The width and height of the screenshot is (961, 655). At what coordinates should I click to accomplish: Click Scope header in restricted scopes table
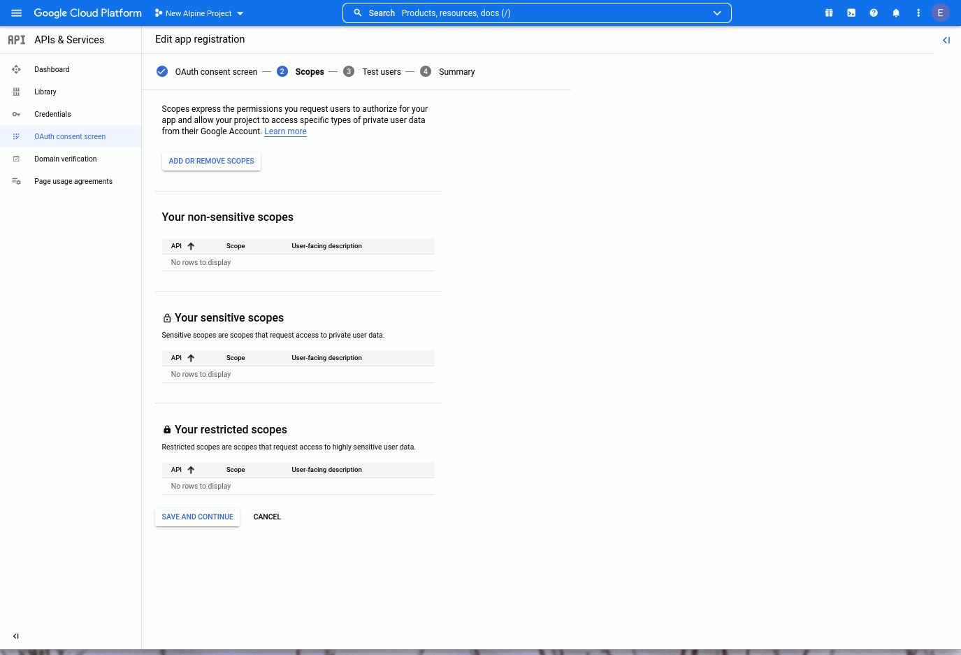[236, 470]
